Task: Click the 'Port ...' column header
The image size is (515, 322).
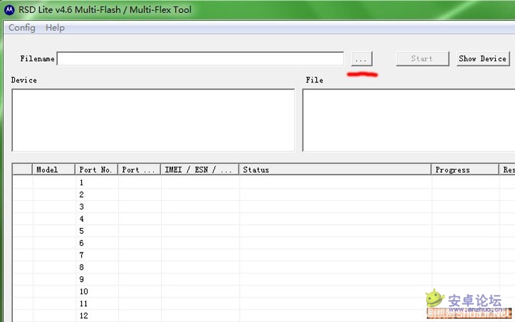Action: point(139,169)
